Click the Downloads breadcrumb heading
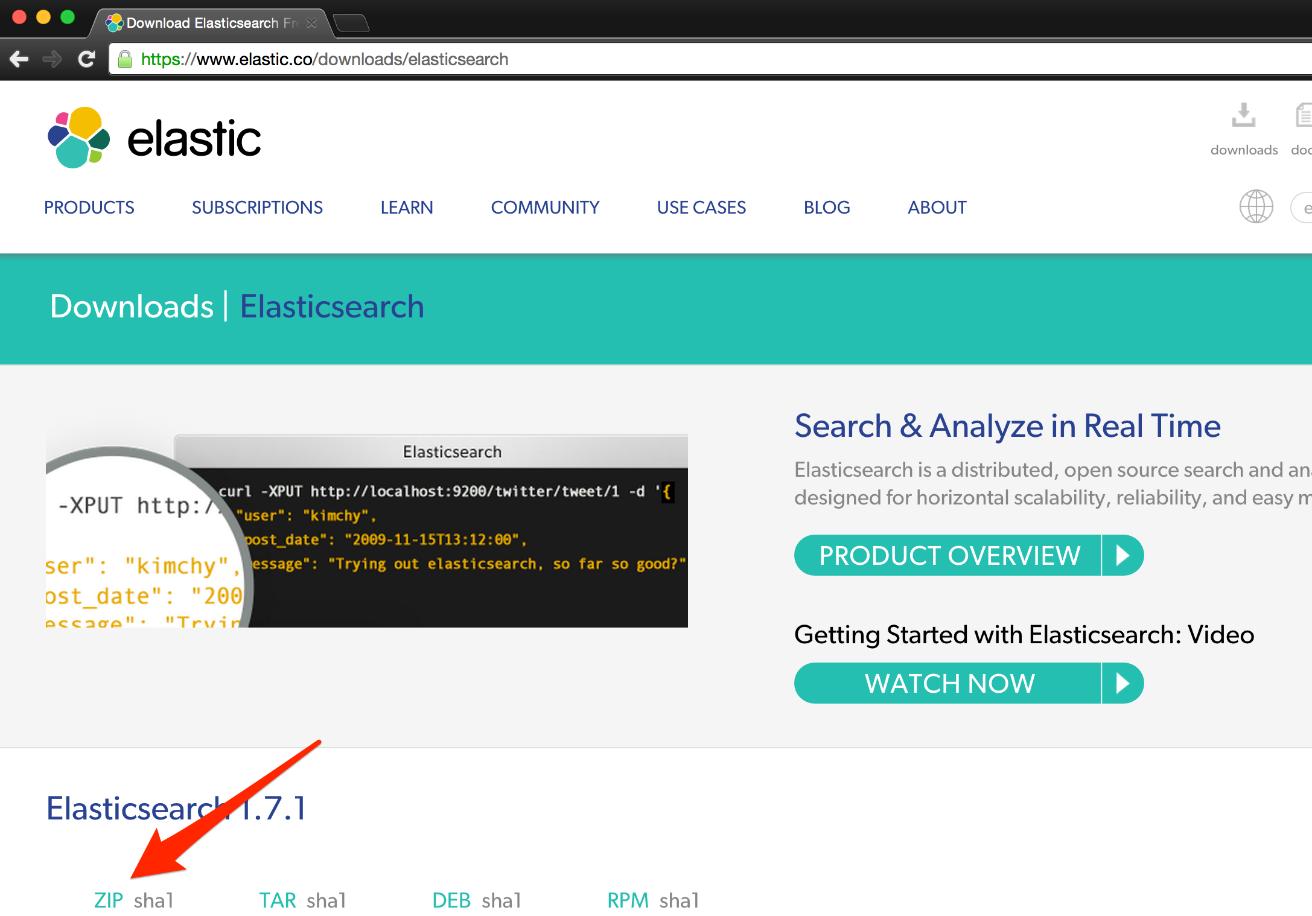The image size is (1312, 916). (132, 307)
